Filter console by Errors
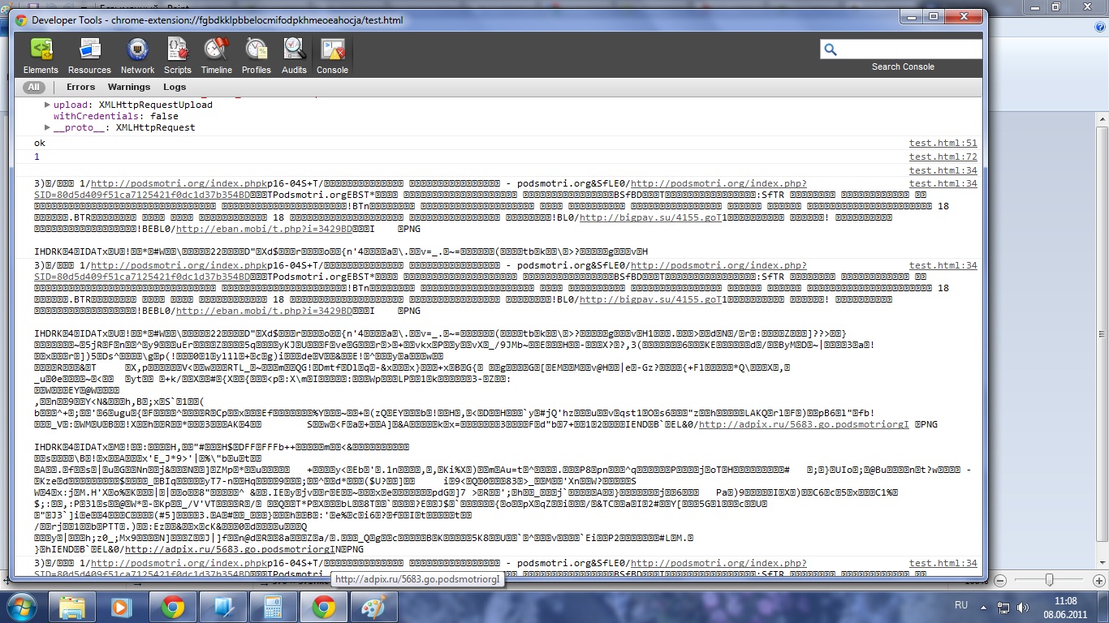Image resolution: width=1109 pixels, height=623 pixels. pyautogui.click(x=80, y=87)
